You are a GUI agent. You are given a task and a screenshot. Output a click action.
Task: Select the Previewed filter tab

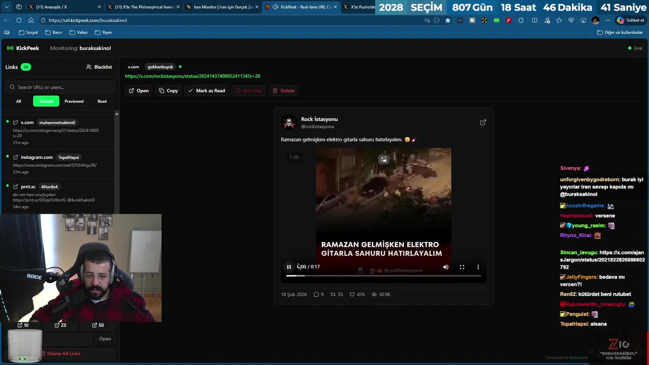(74, 101)
